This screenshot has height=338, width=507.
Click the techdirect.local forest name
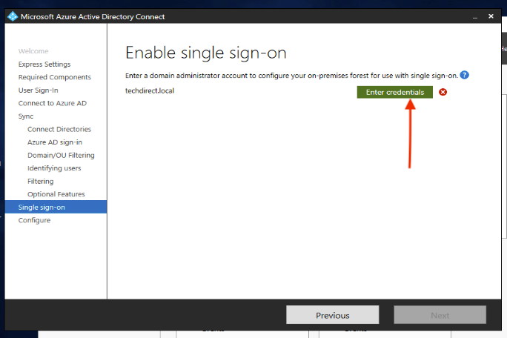tap(150, 91)
